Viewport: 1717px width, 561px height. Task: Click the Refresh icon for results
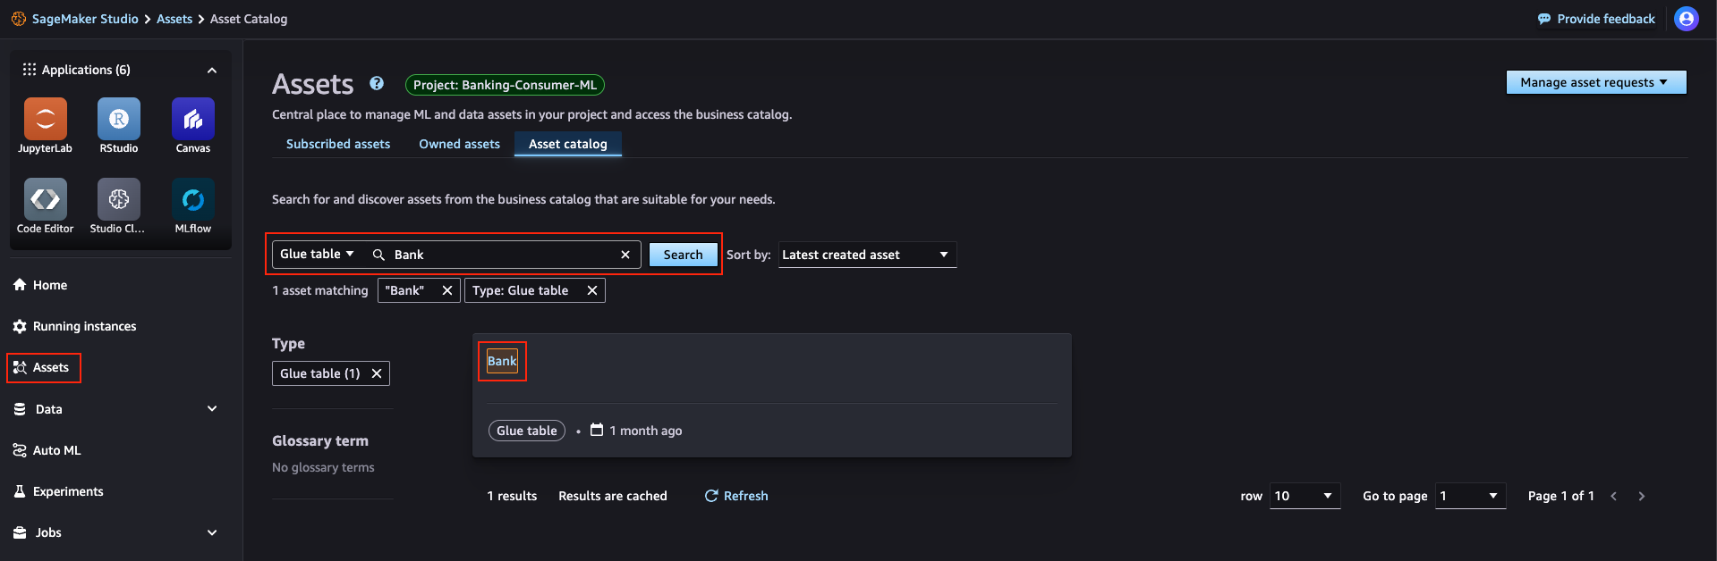click(x=711, y=496)
